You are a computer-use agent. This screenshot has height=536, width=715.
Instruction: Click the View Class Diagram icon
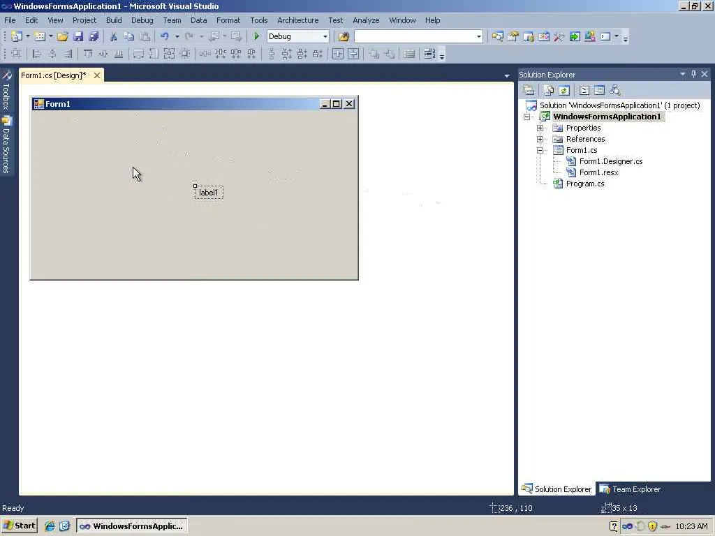tap(615, 90)
